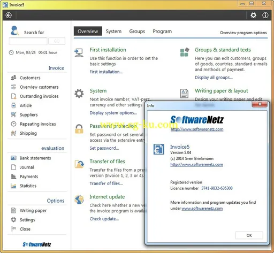Click the Groups & standard texts icon
Screen dimensions: 274x253
[185, 52]
